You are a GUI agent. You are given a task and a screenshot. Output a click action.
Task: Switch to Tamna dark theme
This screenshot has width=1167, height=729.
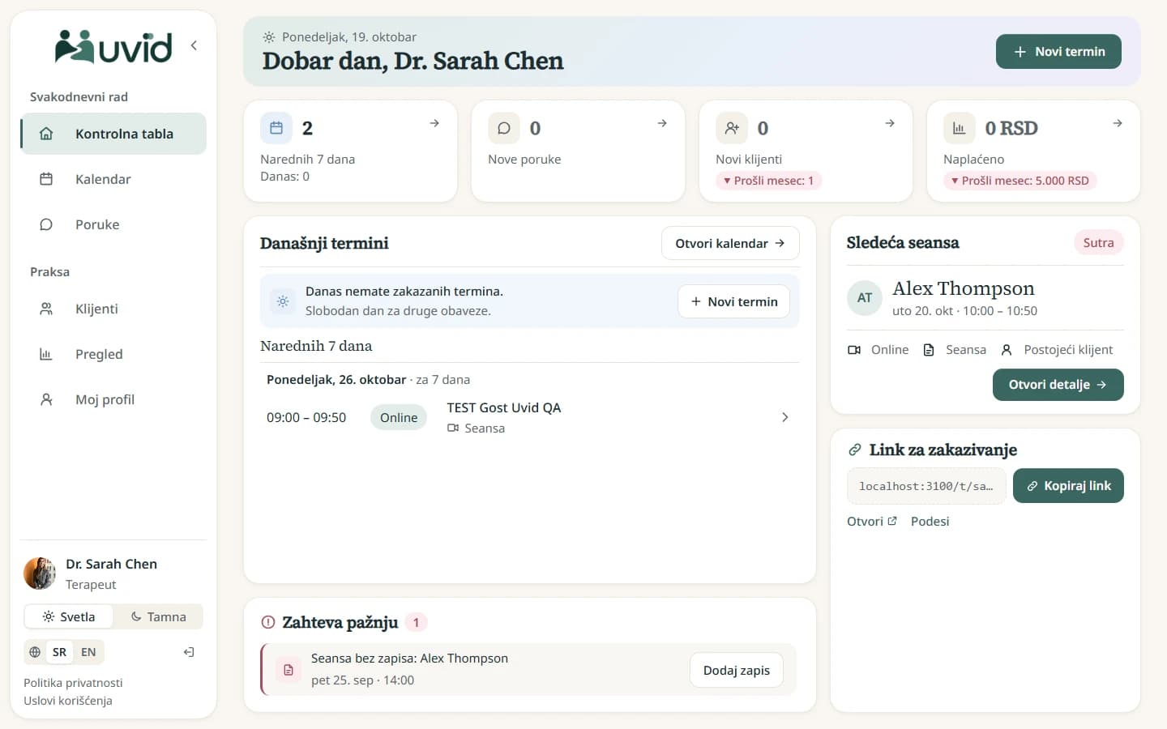pyautogui.click(x=158, y=616)
